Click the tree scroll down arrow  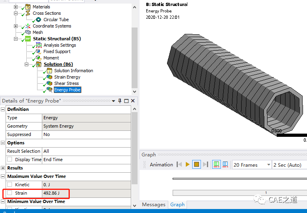[134, 91]
